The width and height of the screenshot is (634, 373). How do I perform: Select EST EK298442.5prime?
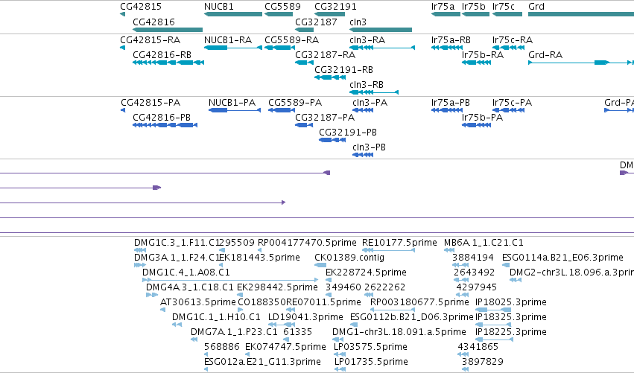pos(277,287)
